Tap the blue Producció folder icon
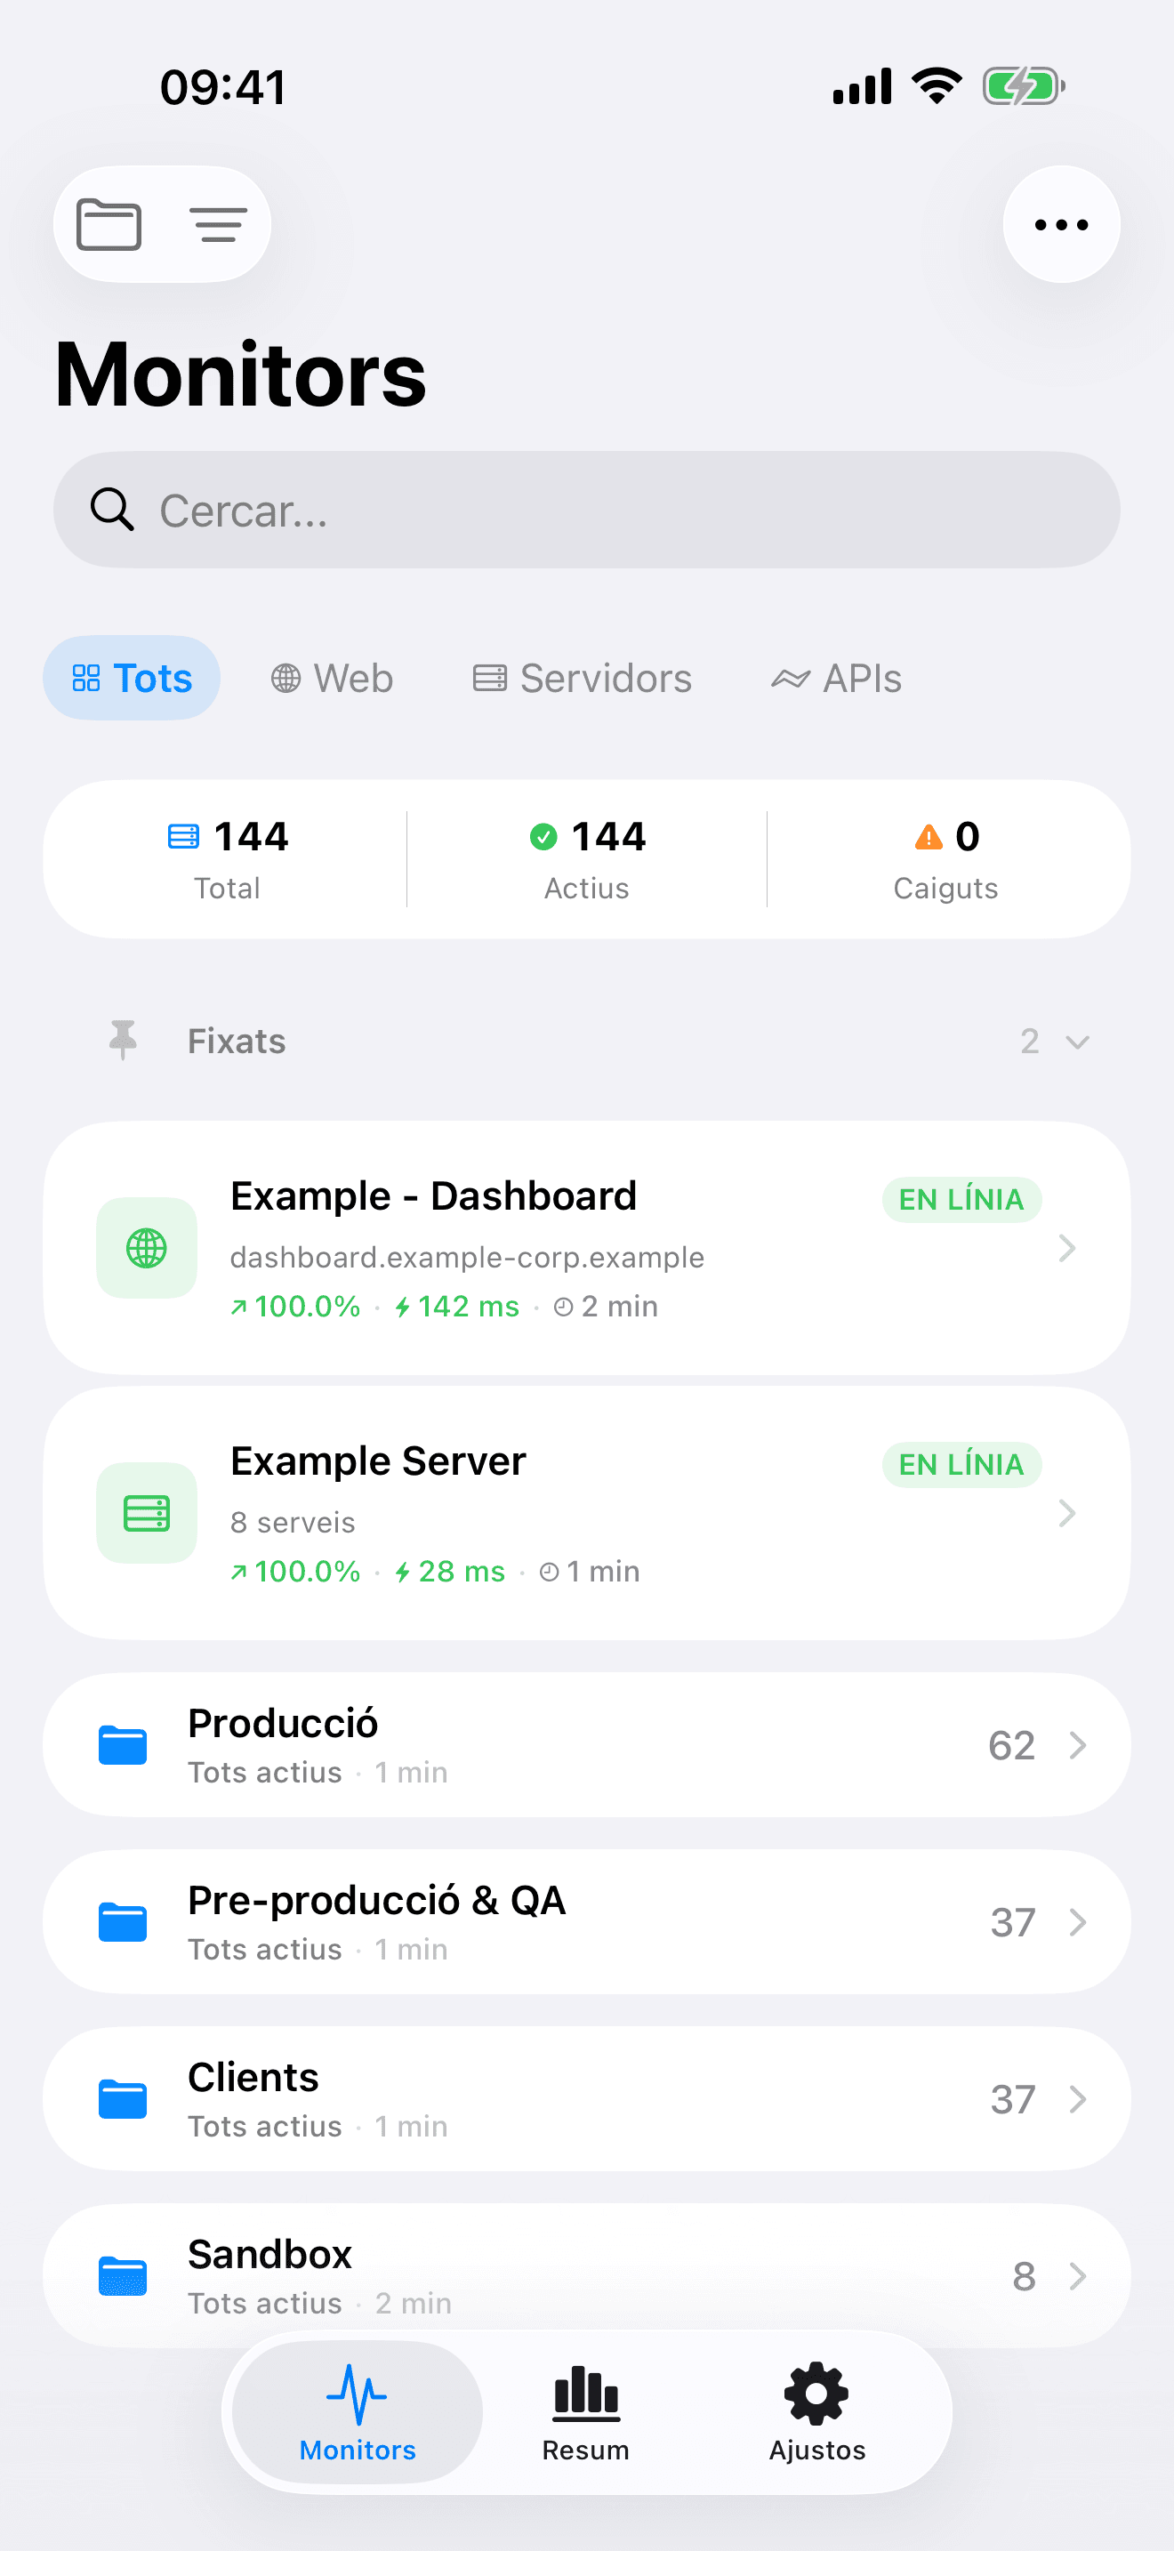Viewport: 1174px width, 2551px height. click(123, 1745)
